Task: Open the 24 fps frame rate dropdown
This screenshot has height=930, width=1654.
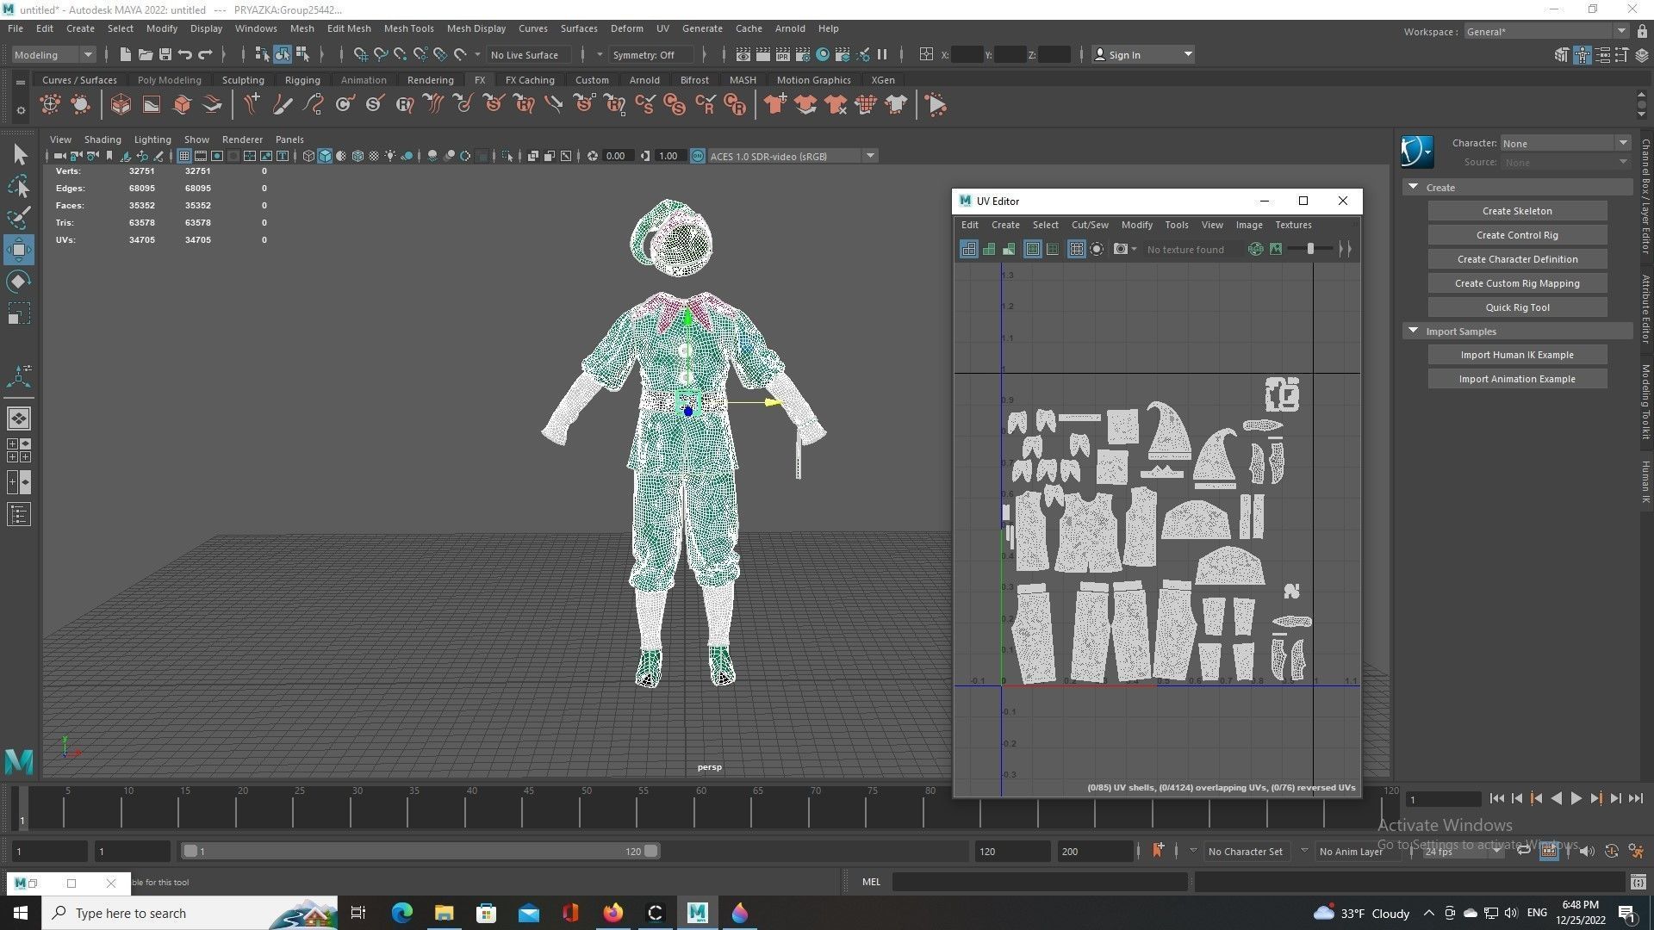Action: point(1462,851)
